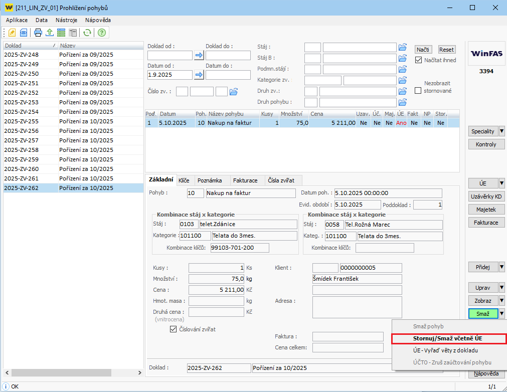Open the dropdown arrow next to Přidej

point(502,267)
